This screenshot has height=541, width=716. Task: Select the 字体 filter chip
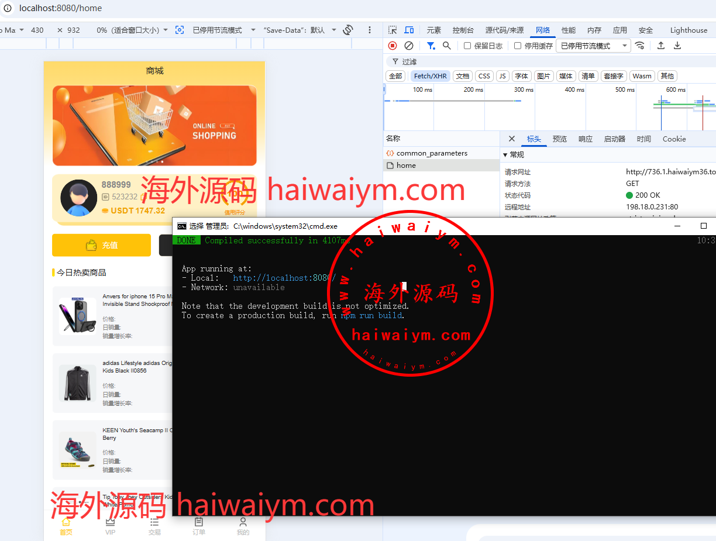pyautogui.click(x=522, y=76)
